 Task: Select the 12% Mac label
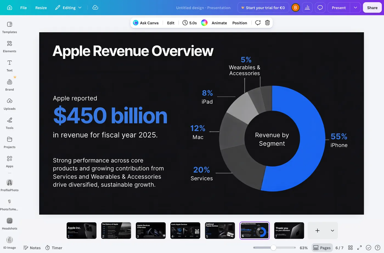tap(198, 132)
